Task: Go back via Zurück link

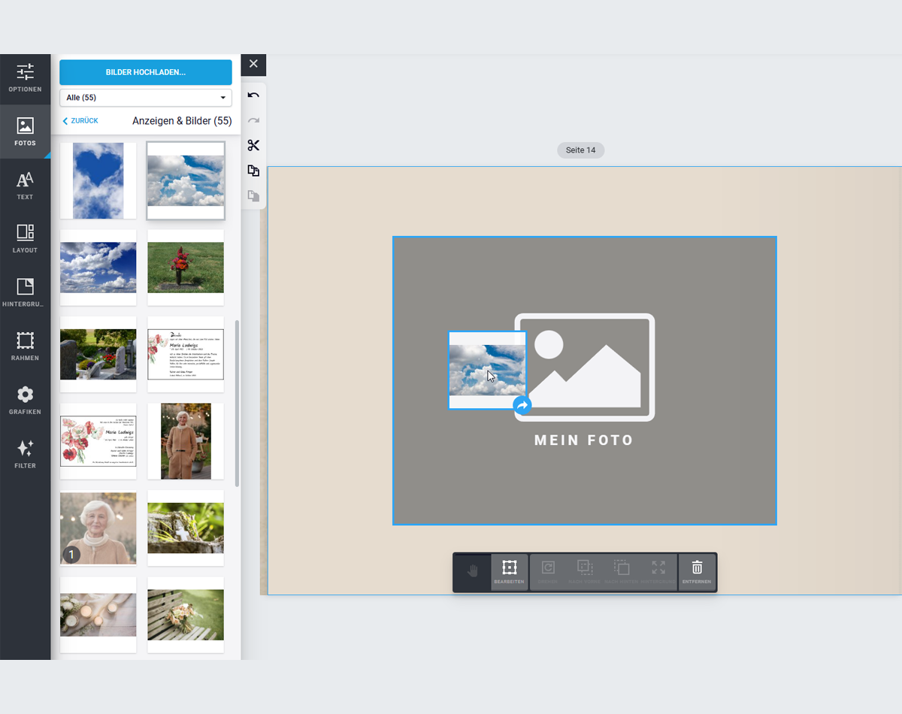Action: (x=80, y=121)
